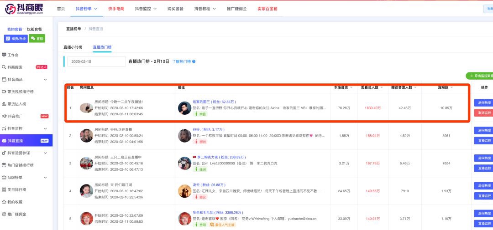Click the 续费/升级 button
Image resolution: width=493 pixels, height=230 pixels.
16,38
